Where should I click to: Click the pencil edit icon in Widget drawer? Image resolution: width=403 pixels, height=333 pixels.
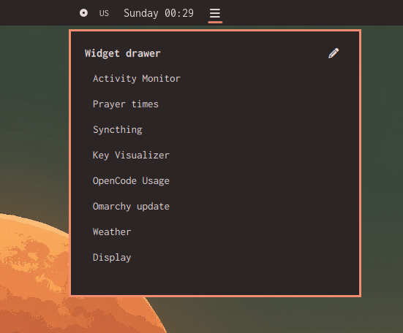[x=334, y=53]
